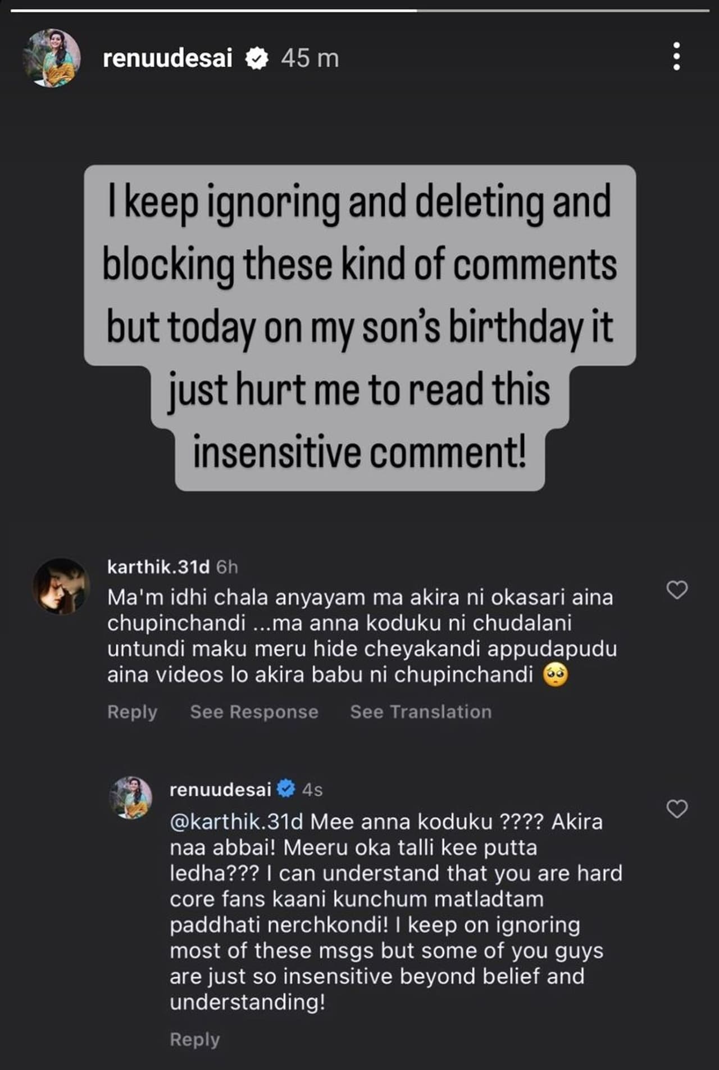Click the story progress bar at the top
719x1070 pixels.
[x=359, y=10]
